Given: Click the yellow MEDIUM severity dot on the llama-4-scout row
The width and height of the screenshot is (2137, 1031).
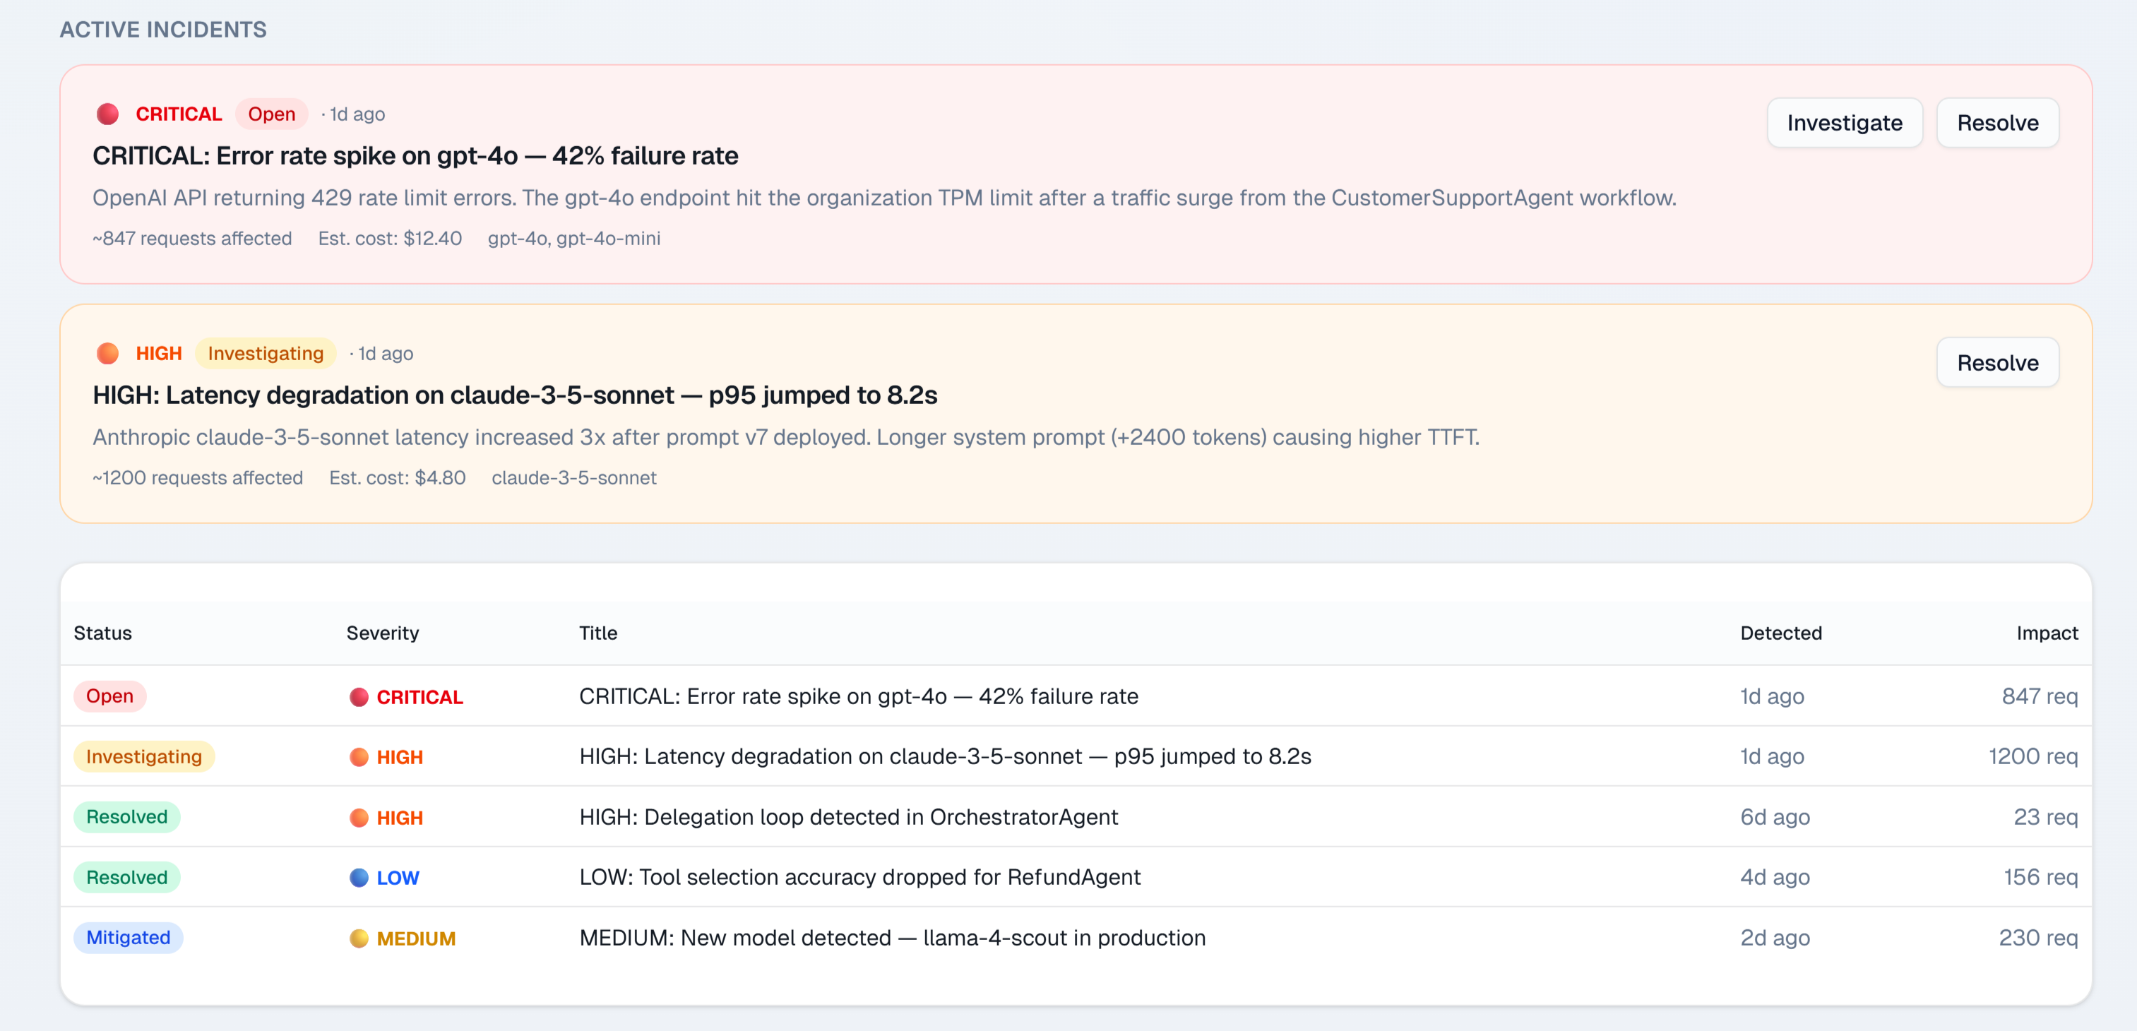Looking at the screenshot, I should [358, 938].
